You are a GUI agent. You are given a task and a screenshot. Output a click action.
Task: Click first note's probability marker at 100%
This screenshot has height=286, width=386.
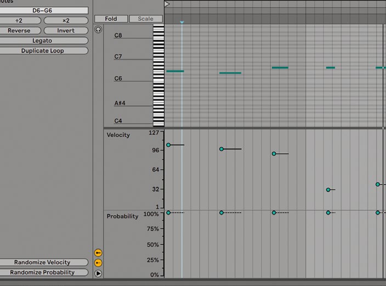pyautogui.click(x=168, y=213)
